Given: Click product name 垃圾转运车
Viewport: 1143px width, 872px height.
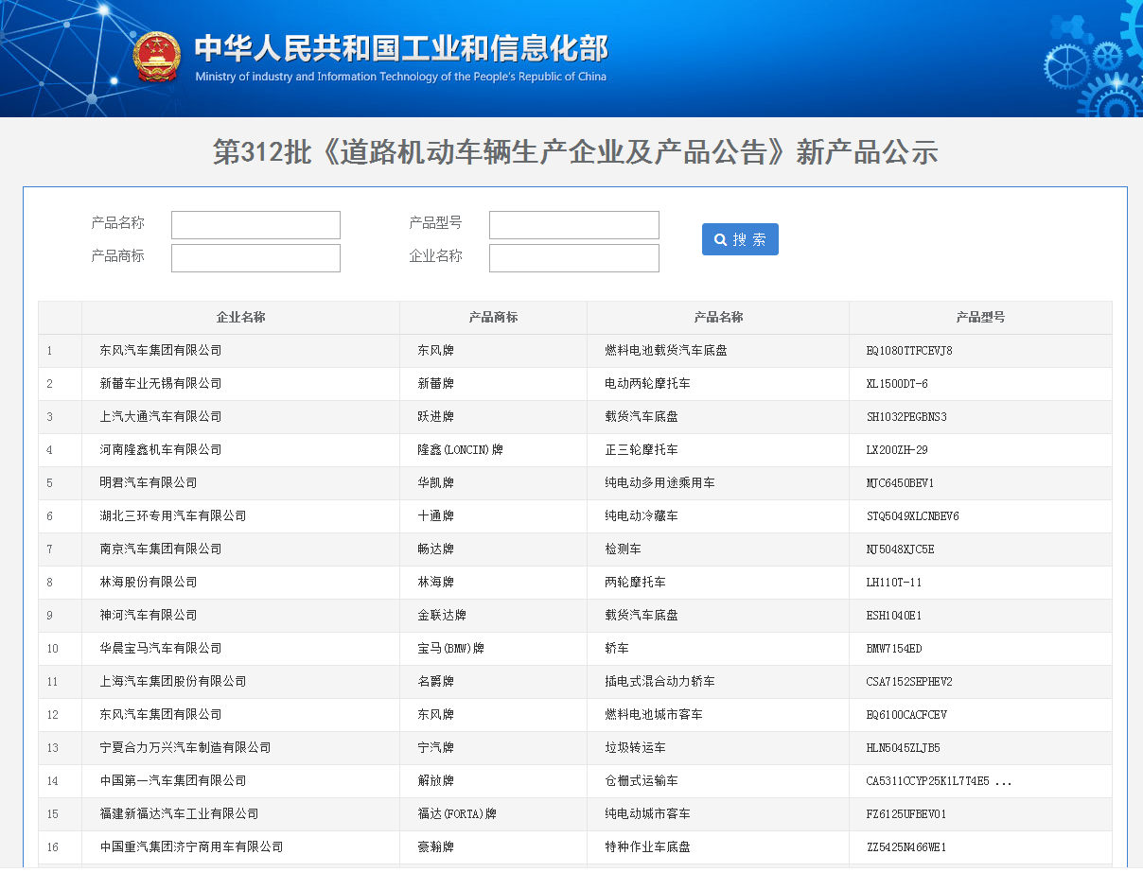Looking at the screenshot, I should point(635,748).
